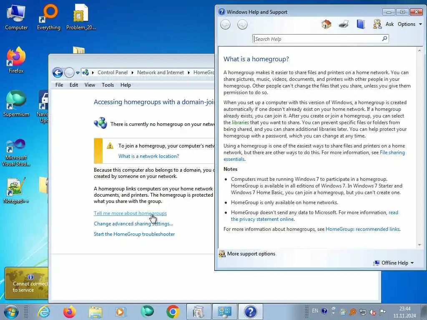
Task: Open Problem_20 file on desktop
Action: 81,17
